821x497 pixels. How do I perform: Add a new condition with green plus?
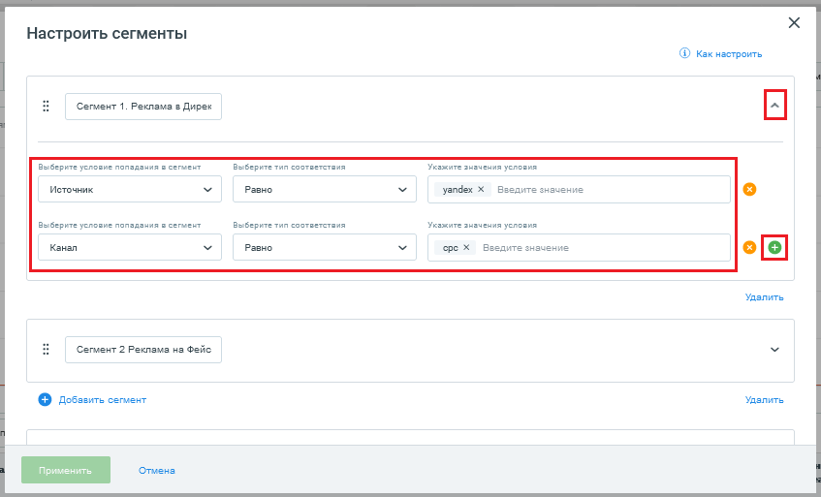click(774, 247)
